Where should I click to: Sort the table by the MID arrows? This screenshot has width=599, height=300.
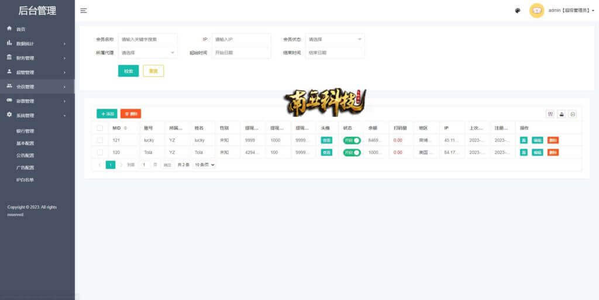[125, 128]
